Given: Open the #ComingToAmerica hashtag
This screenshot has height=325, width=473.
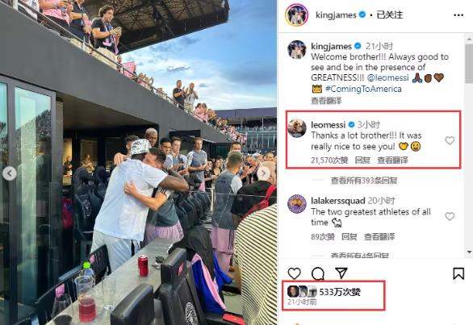Looking at the screenshot, I should [x=363, y=89].
